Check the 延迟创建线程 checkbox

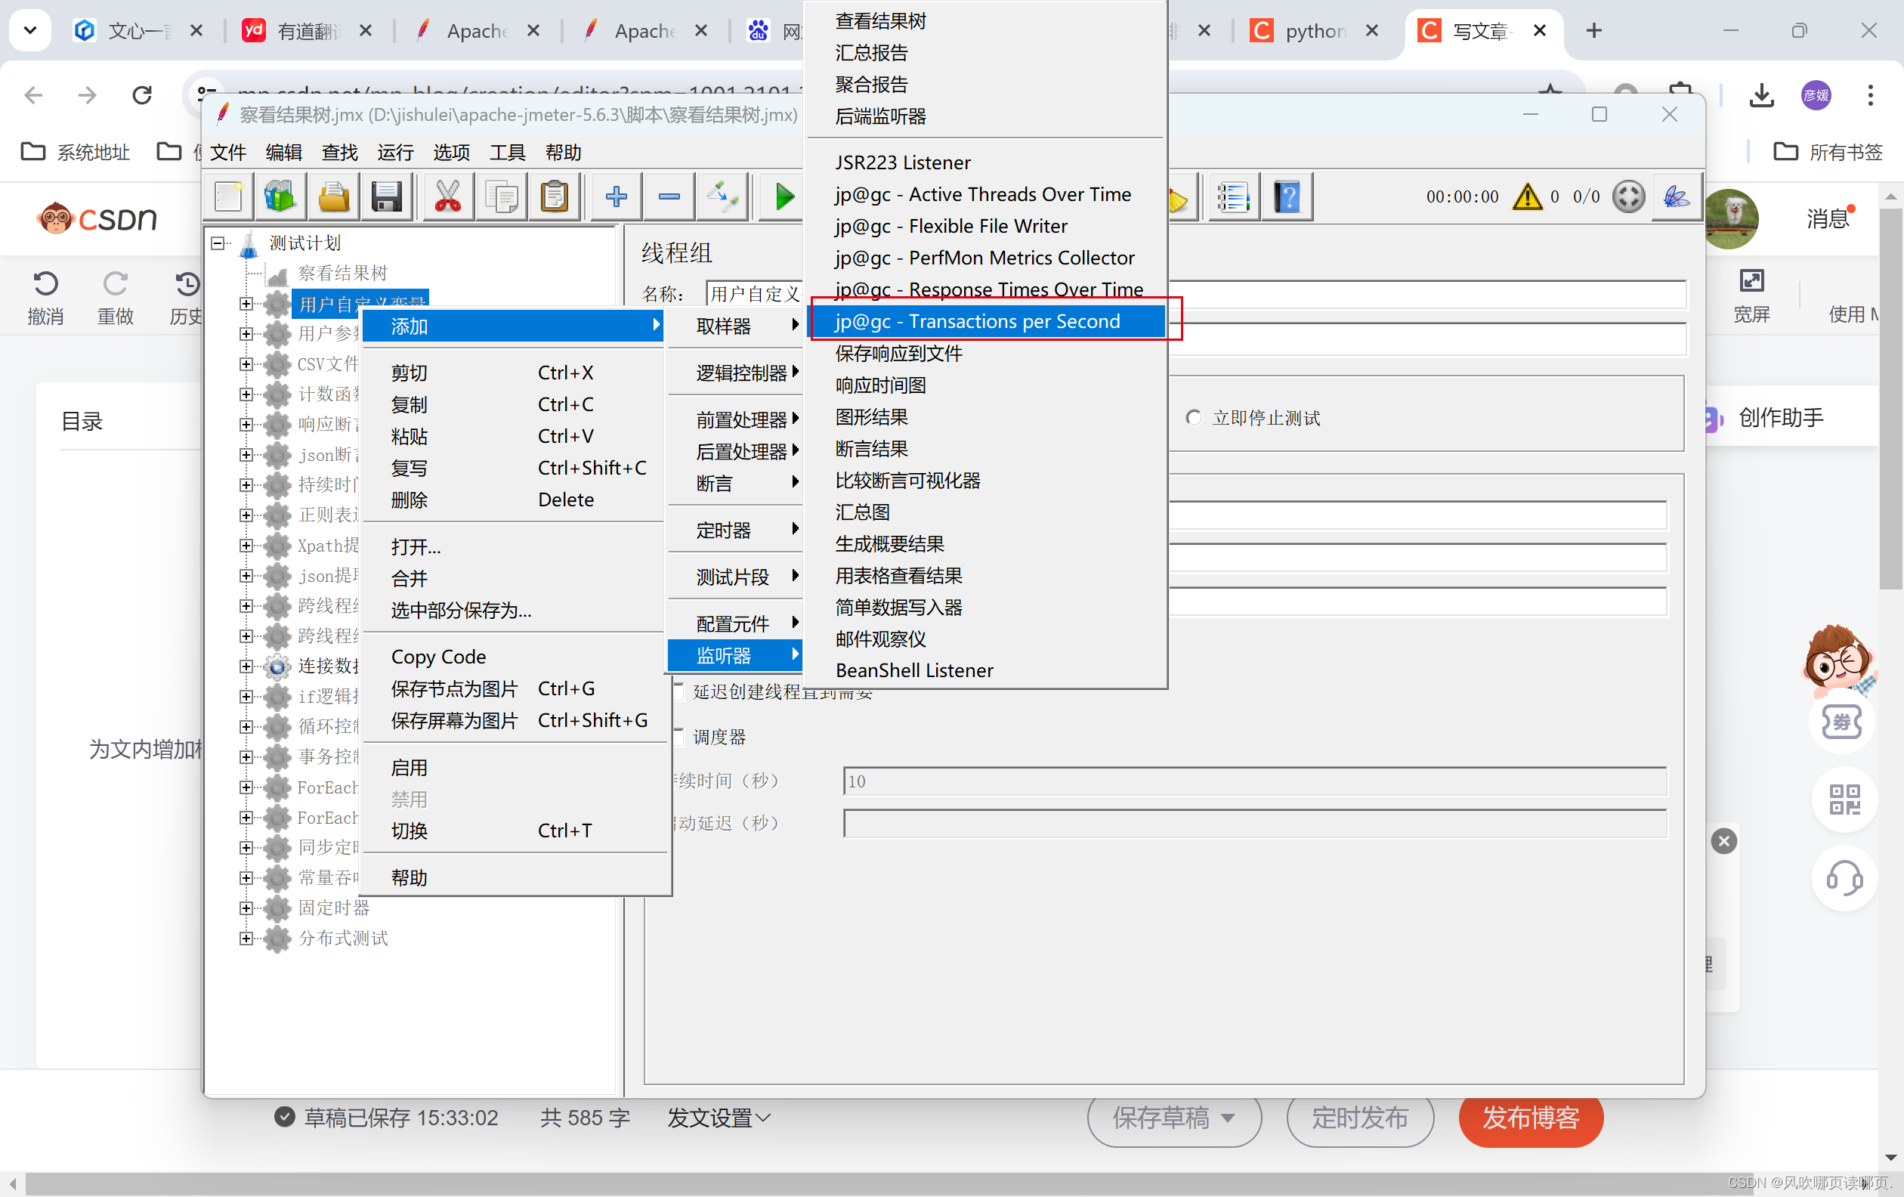coord(680,691)
